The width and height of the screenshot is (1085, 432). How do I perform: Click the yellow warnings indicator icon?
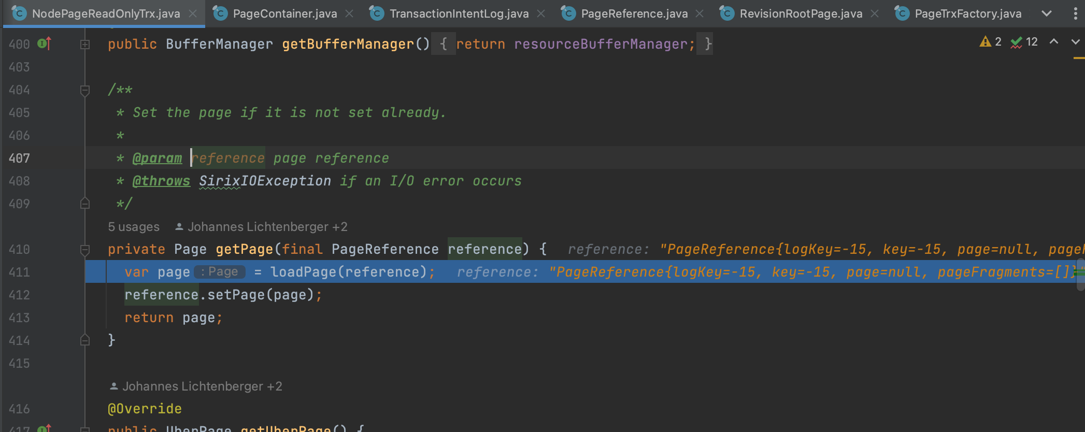[x=985, y=42]
